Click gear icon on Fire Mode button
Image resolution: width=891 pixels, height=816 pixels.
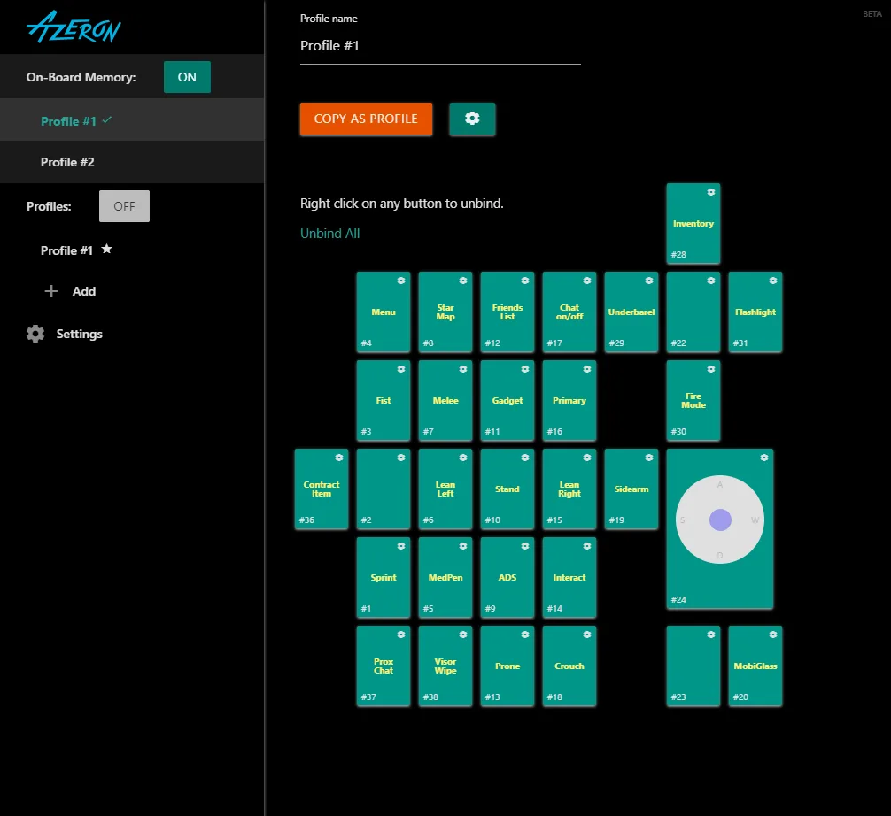(x=711, y=369)
